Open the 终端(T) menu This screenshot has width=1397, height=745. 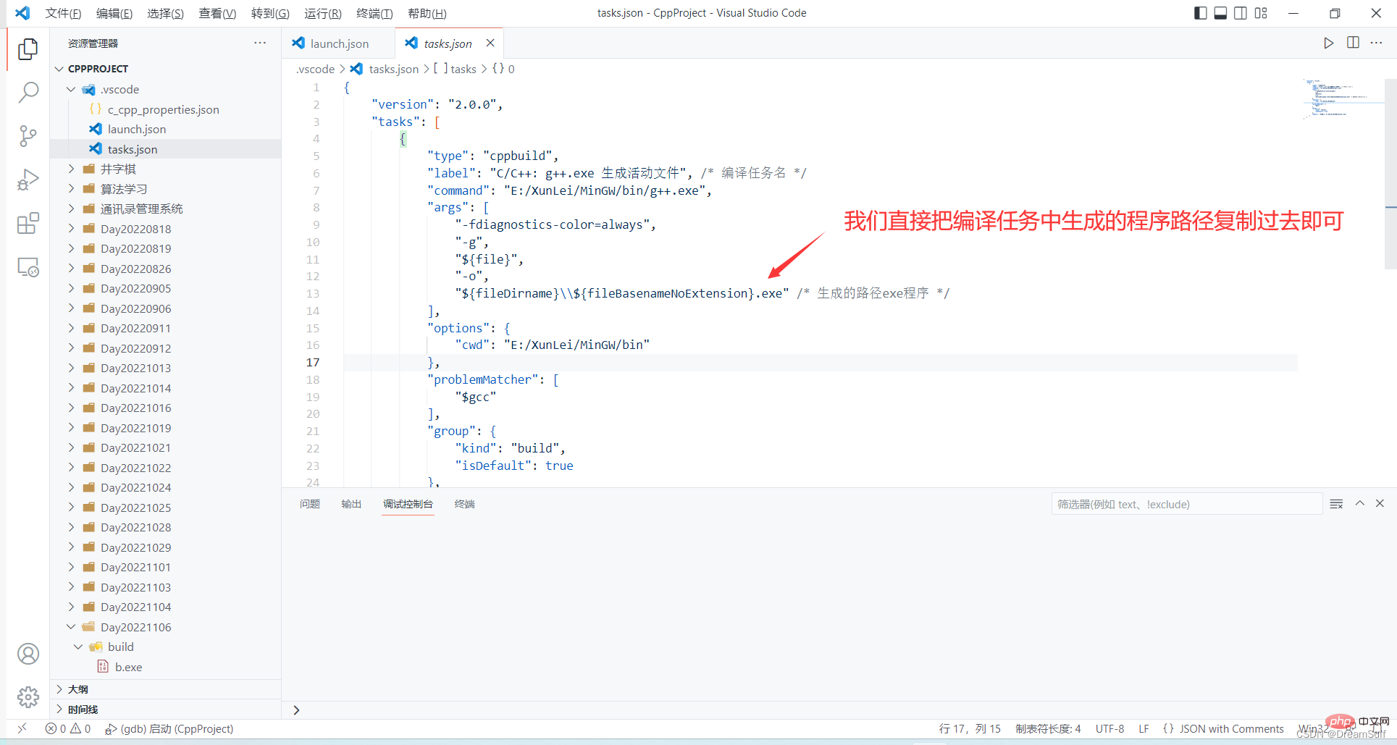point(374,13)
